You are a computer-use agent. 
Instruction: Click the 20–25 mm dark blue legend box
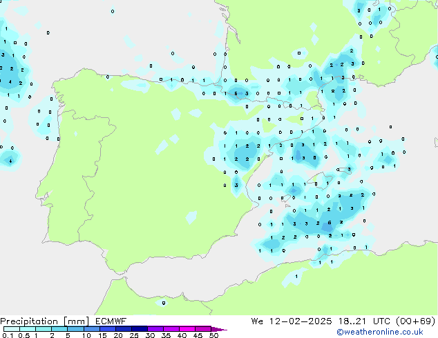pyautogui.click(x=123, y=329)
